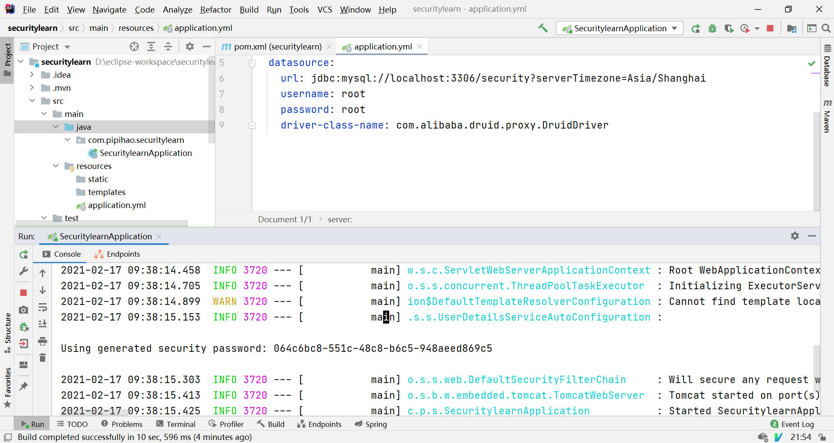Click the resources breadcrumb in the navigation bar
Screen dimensions: 834x443
(x=136, y=28)
